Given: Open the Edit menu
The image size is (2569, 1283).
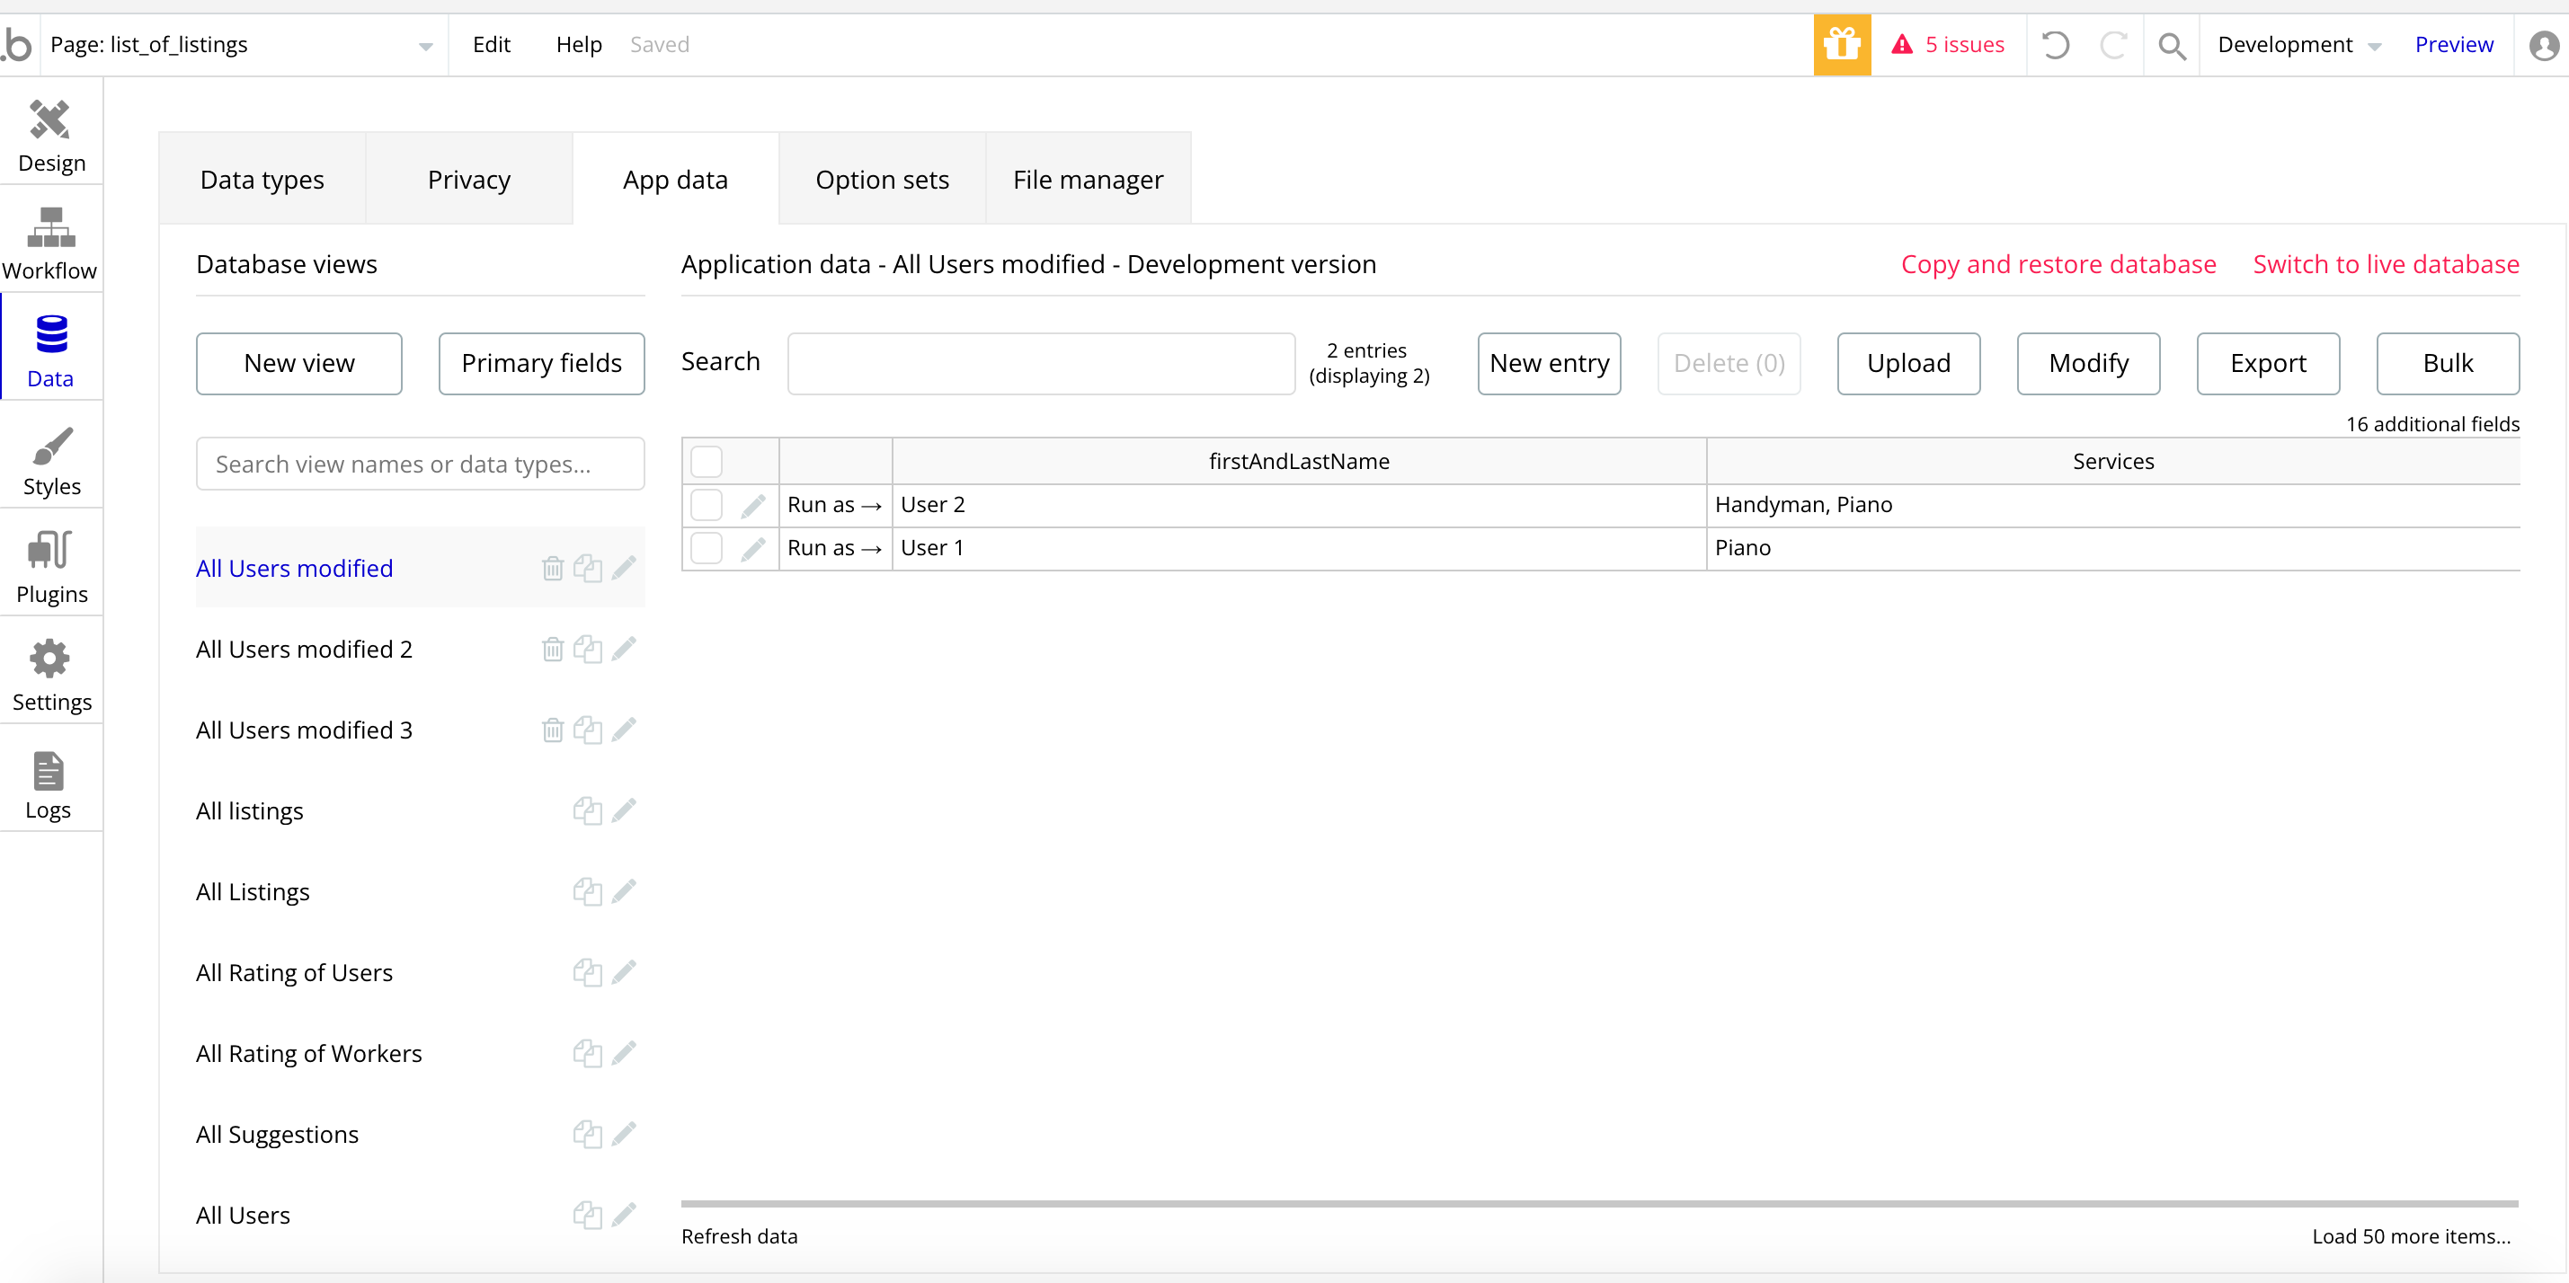Looking at the screenshot, I should [491, 45].
